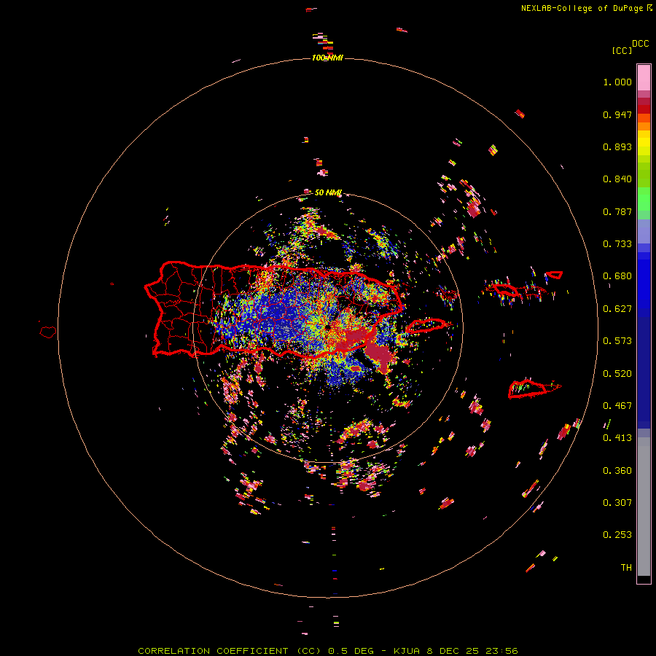Select the 0.467 legend value
The height and width of the screenshot is (656, 656).
[x=617, y=406]
